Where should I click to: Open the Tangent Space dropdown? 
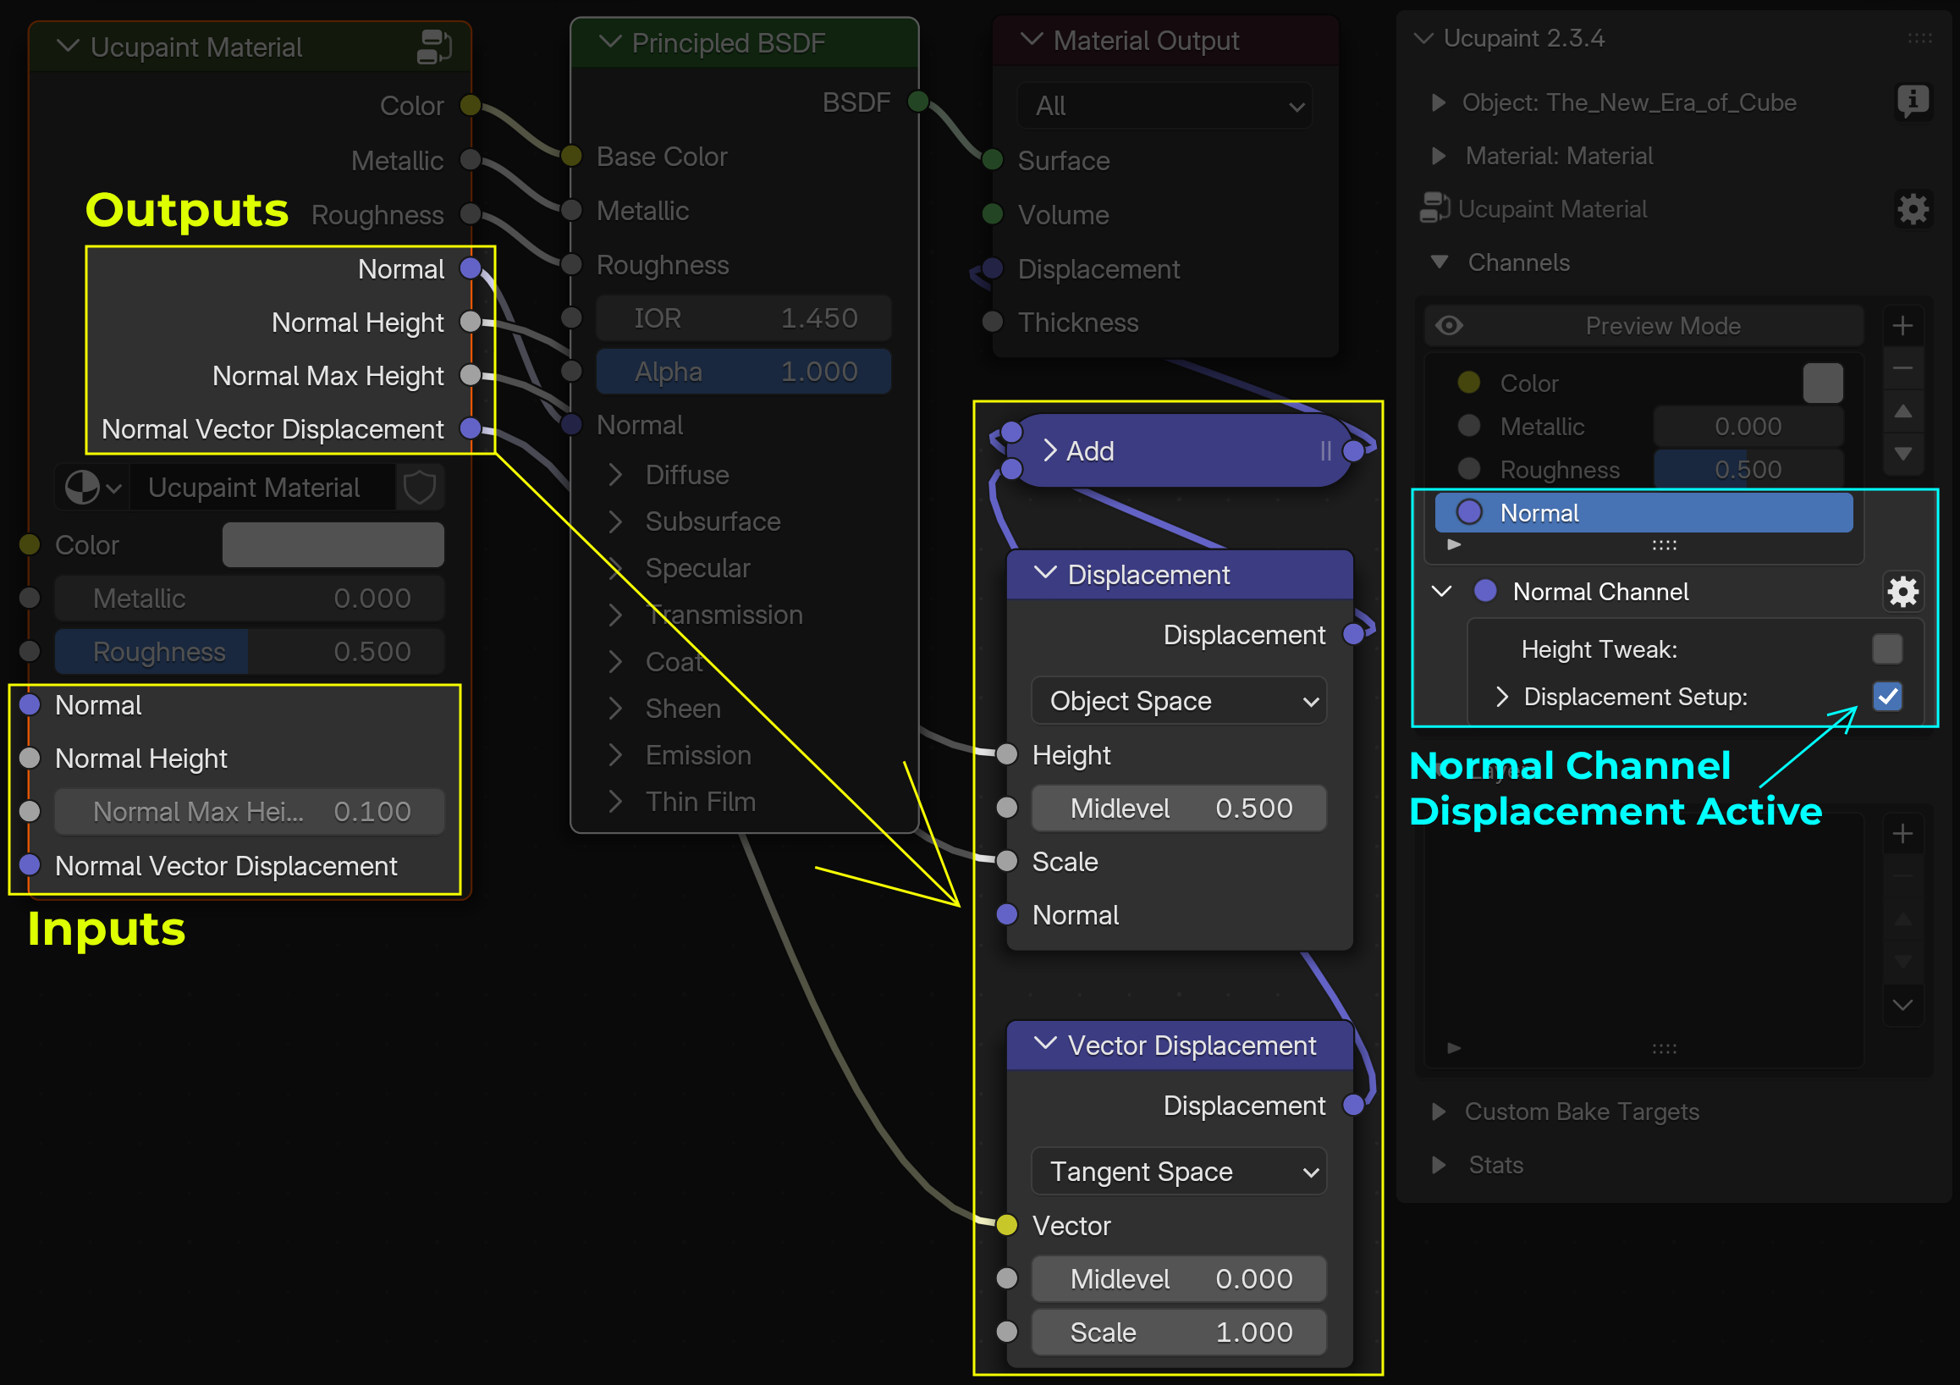pyautogui.click(x=1179, y=1172)
